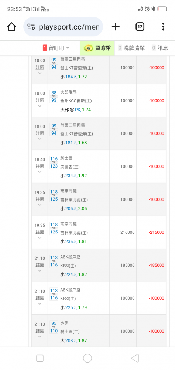Tap the browser home icon
The width and height of the screenshot is (175, 370).
coord(11,27)
